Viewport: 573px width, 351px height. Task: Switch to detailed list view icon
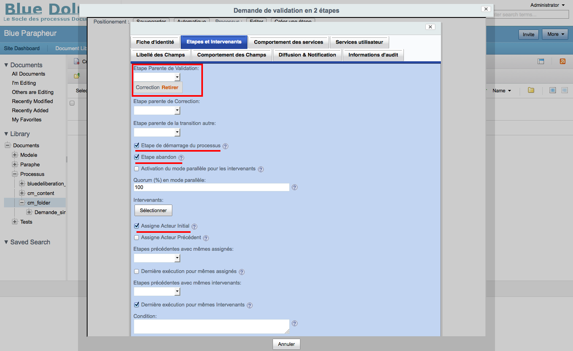pyautogui.click(x=565, y=90)
